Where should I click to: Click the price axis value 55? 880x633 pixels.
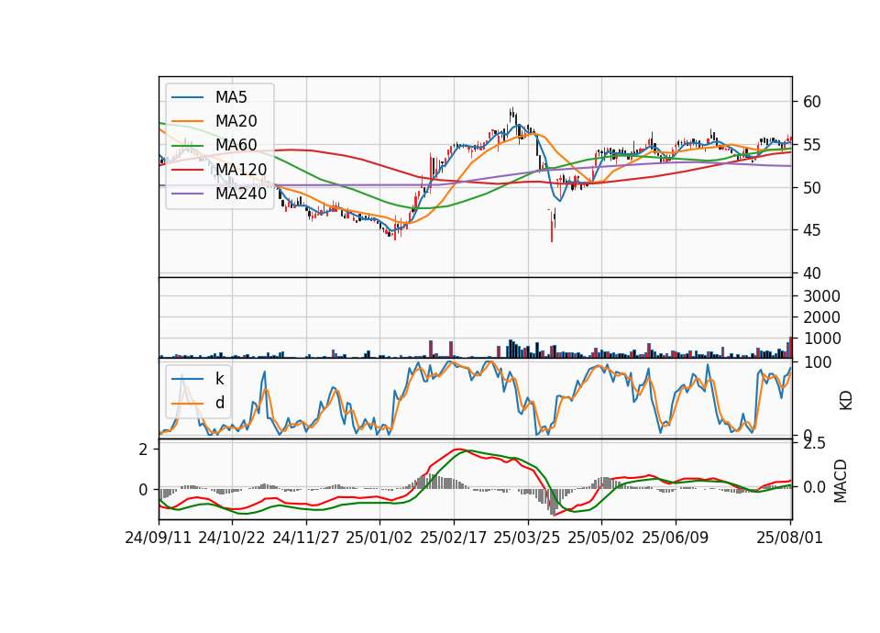[x=811, y=145]
